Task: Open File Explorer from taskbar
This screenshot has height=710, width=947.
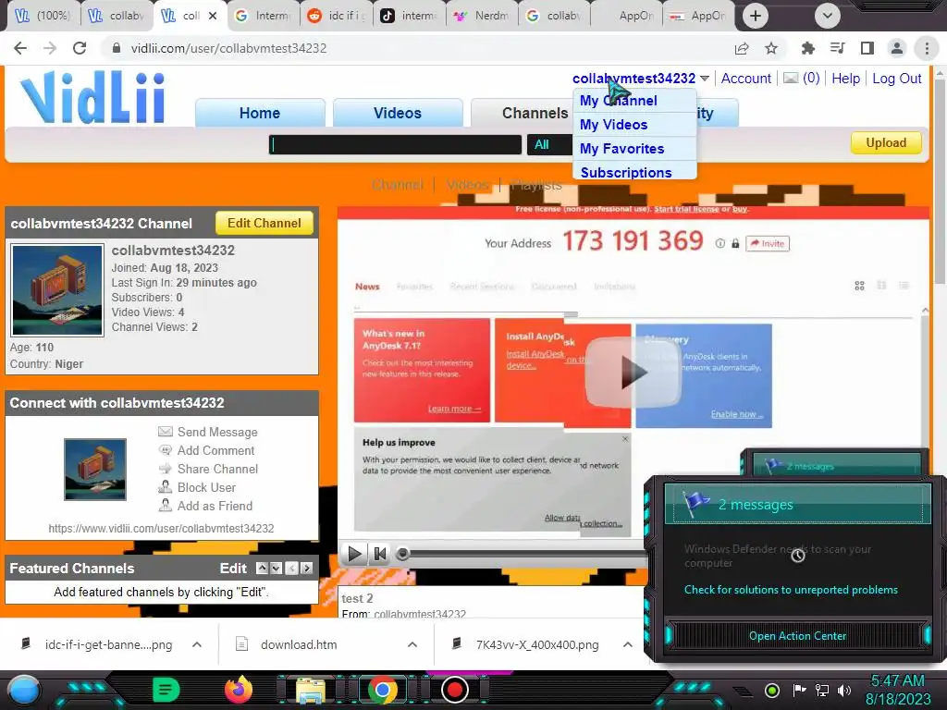Action: coord(311,690)
